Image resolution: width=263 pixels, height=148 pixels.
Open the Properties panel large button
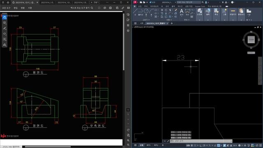pos(216,12)
